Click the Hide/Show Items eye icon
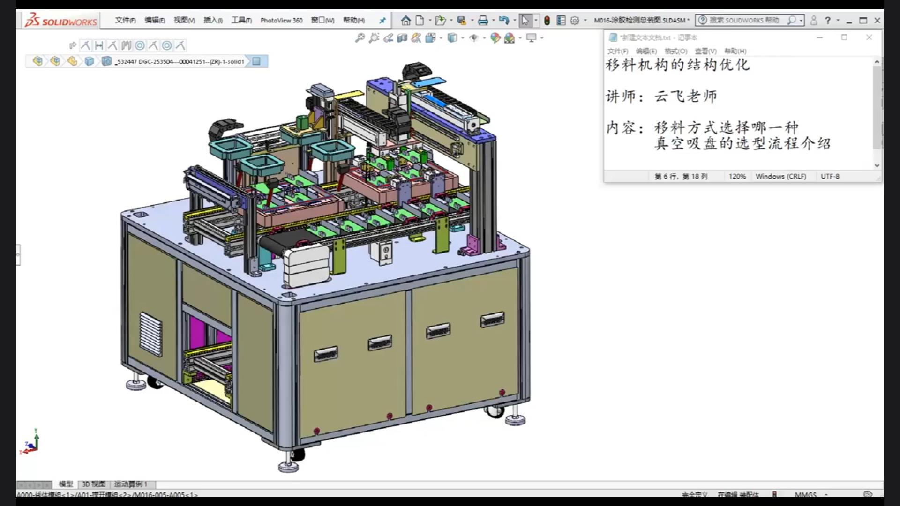This screenshot has height=506, width=900. (x=474, y=38)
